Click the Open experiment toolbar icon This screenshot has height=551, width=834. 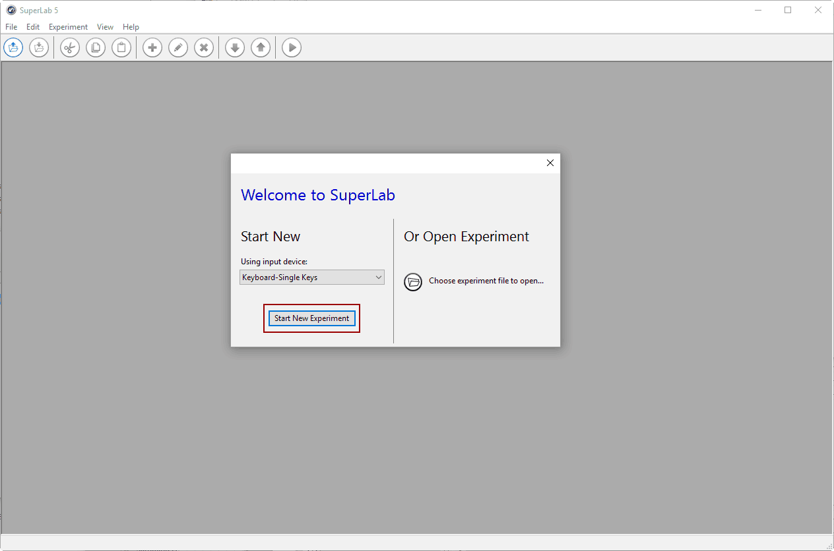click(13, 47)
